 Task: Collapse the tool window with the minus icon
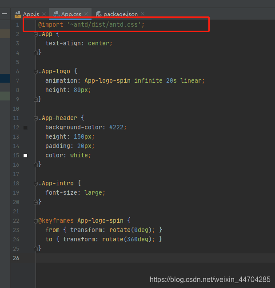(4, 14)
